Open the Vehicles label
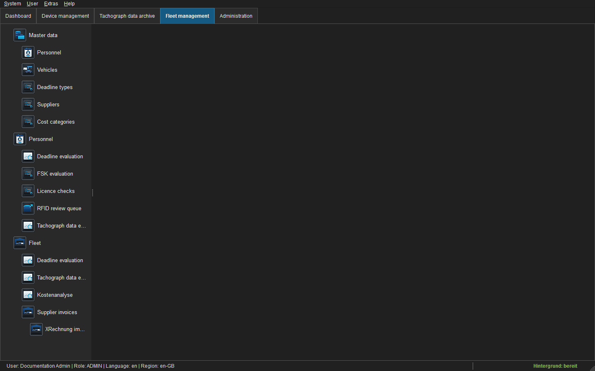This screenshot has width=595, height=371. pyautogui.click(x=47, y=70)
